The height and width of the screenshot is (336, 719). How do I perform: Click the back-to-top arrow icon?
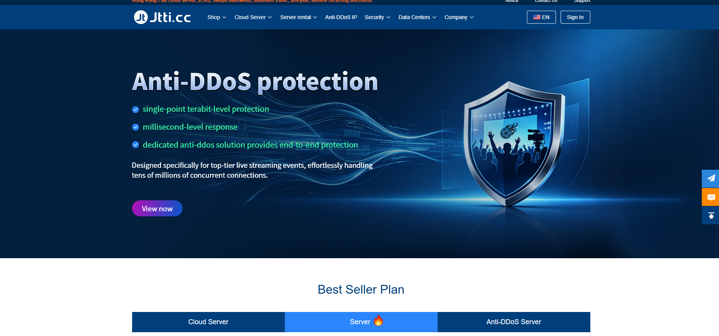tap(711, 215)
